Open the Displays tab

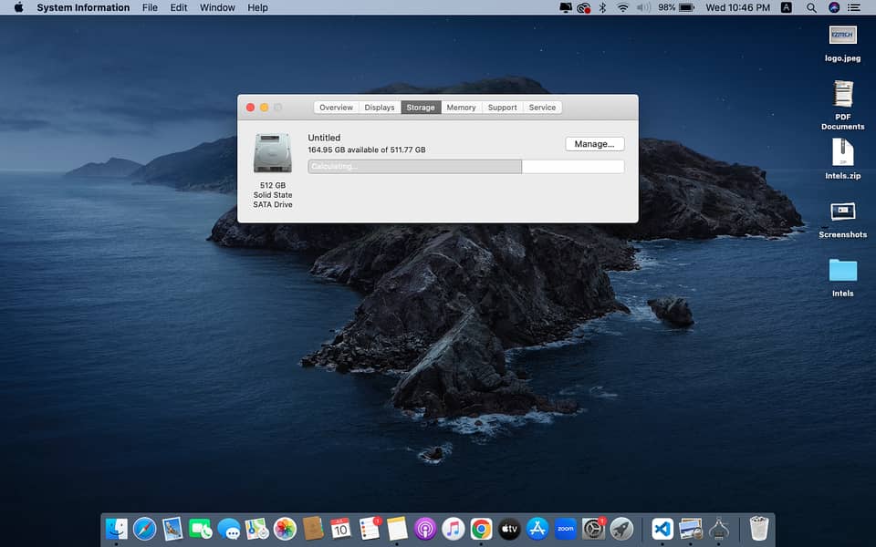[380, 108]
